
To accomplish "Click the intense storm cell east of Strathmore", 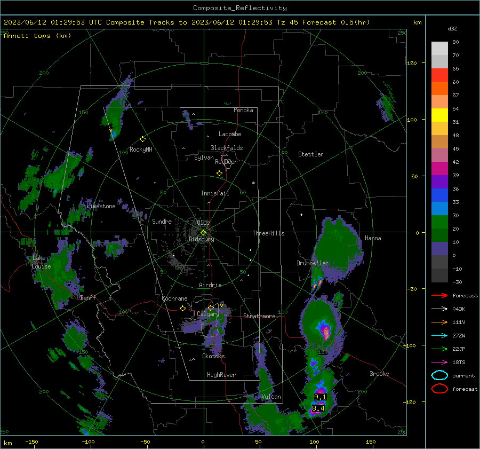I will tap(325, 332).
